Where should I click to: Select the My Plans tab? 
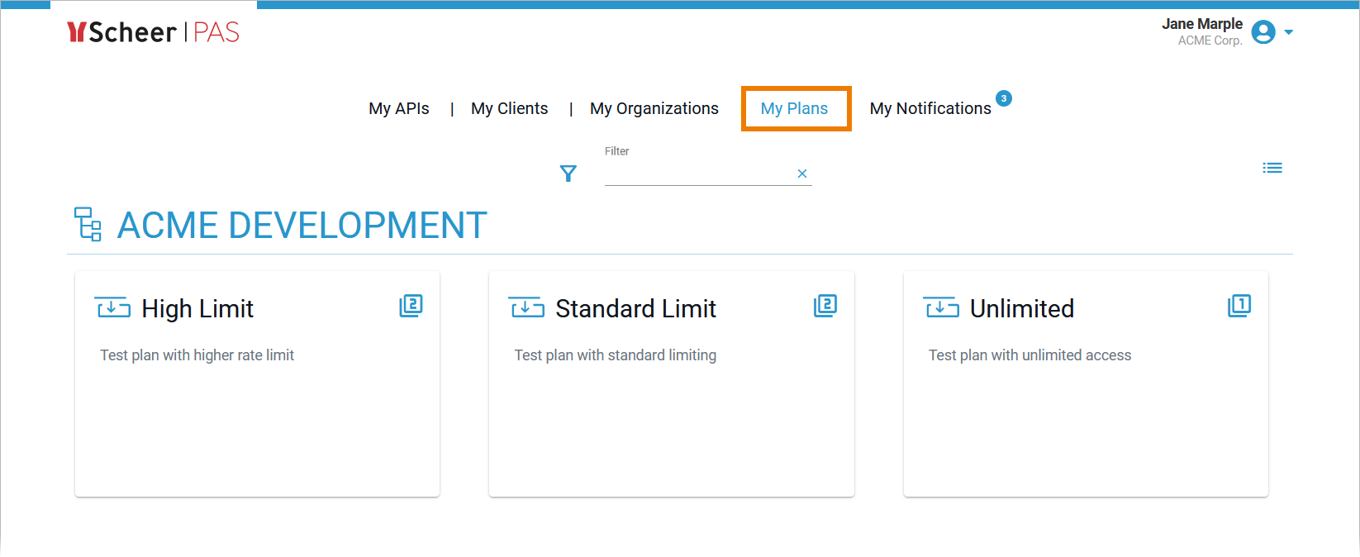[794, 108]
